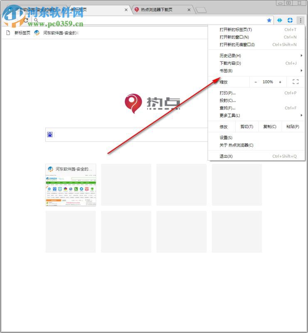The height and width of the screenshot is (333, 308).
Task: Click the reload page icon
Action: pyautogui.click(x=26, y=20)
